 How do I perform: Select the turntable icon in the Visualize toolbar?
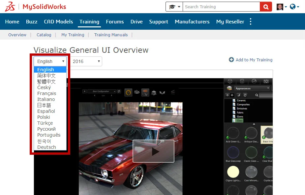pos(137,92)
